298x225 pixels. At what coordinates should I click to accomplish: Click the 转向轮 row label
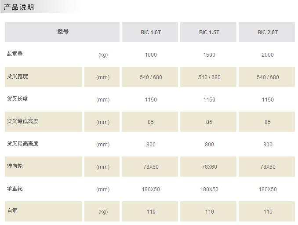(15, 166)
